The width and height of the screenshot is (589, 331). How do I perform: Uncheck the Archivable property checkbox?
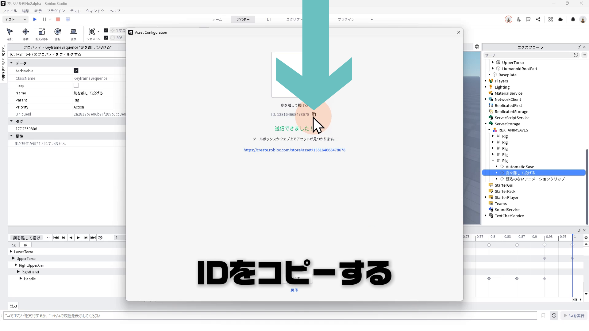point(76,70)
